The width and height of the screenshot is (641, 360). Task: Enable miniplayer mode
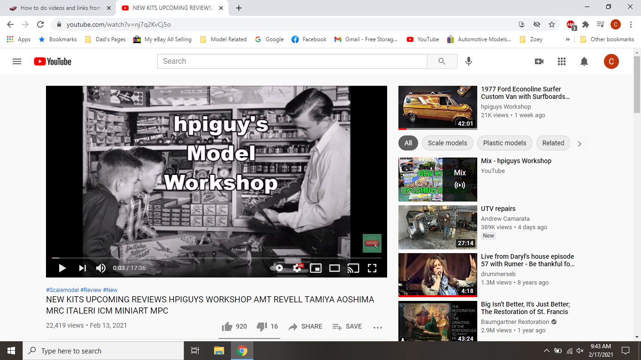[x=316, y=268]
